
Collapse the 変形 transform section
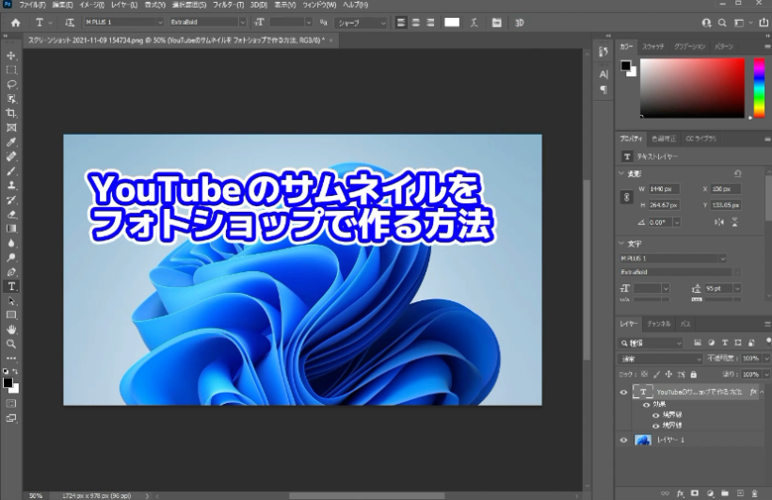[x=621, y=173]
